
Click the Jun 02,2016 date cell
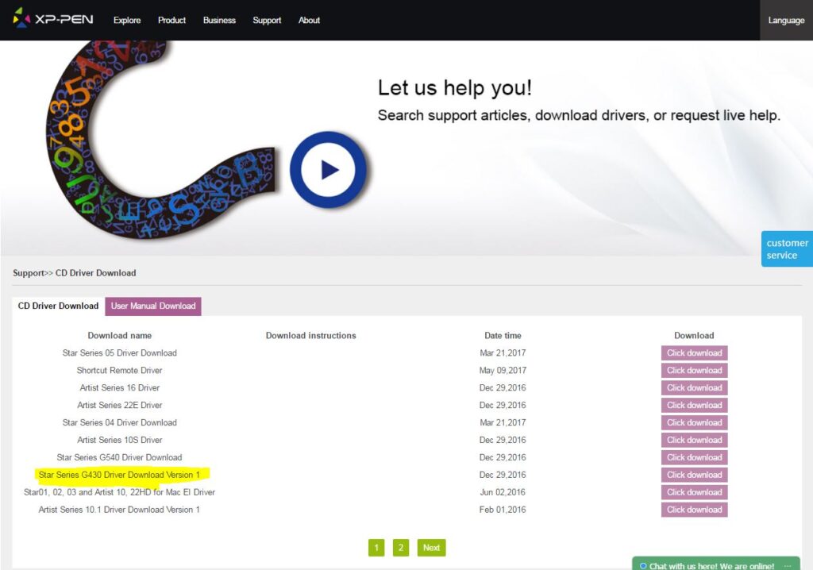click(x=503, y=492)
